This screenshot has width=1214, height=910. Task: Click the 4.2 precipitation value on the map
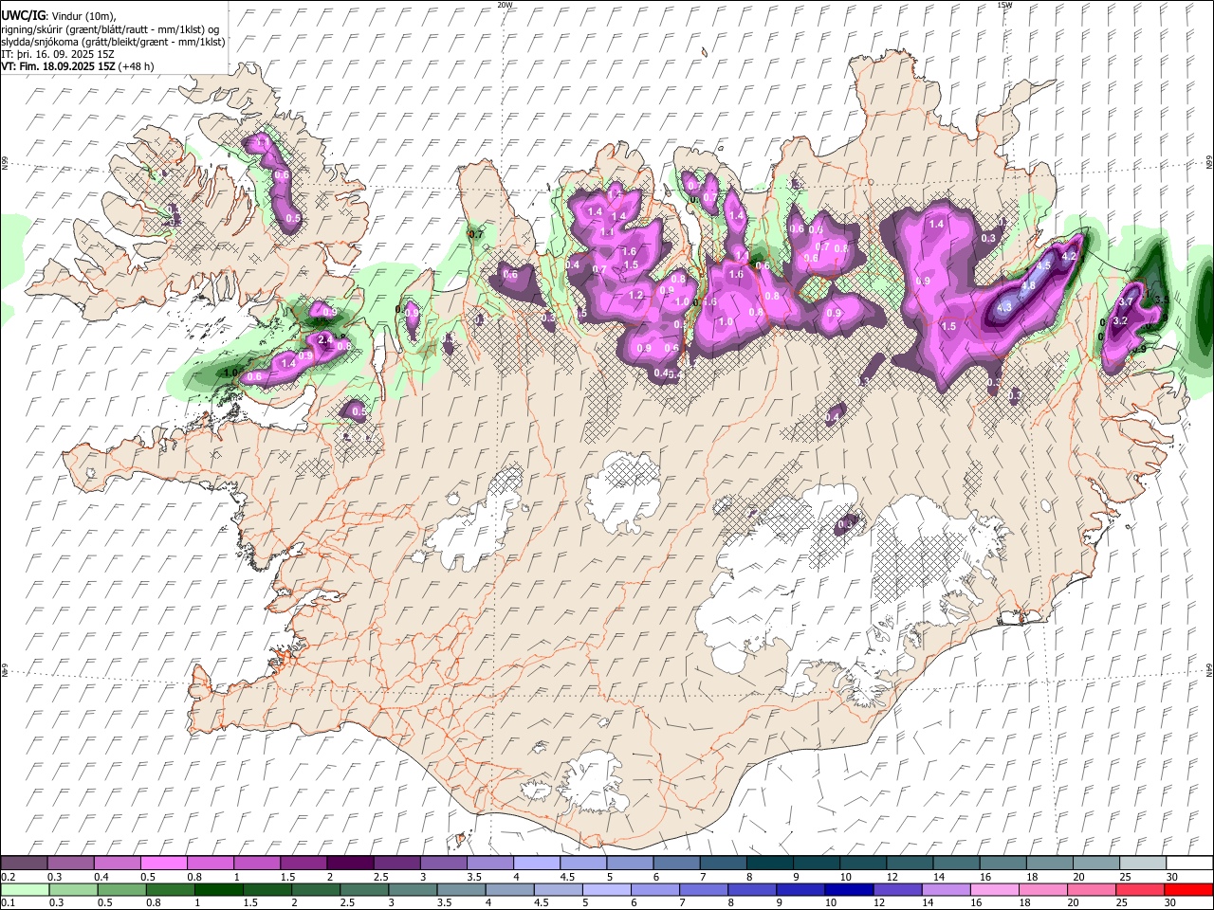[x=1070, y=256]
